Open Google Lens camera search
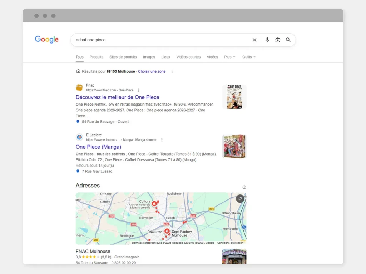The width and height of the screenshot is (366, 274). [x=278, y=40]
